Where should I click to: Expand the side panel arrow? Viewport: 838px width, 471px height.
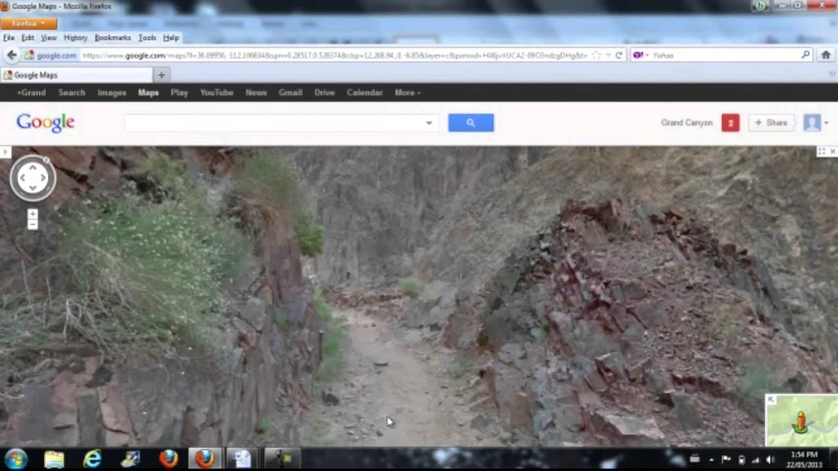pos(5,152)
